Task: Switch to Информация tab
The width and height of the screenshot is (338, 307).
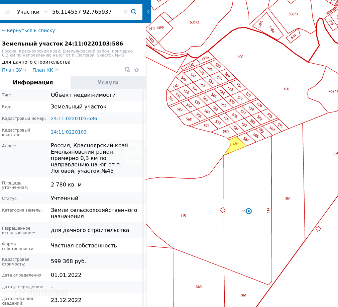Action: tap(35, 82)
